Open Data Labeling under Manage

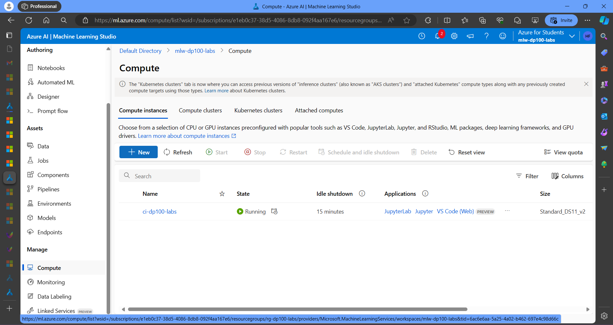(x=49, y=296)
